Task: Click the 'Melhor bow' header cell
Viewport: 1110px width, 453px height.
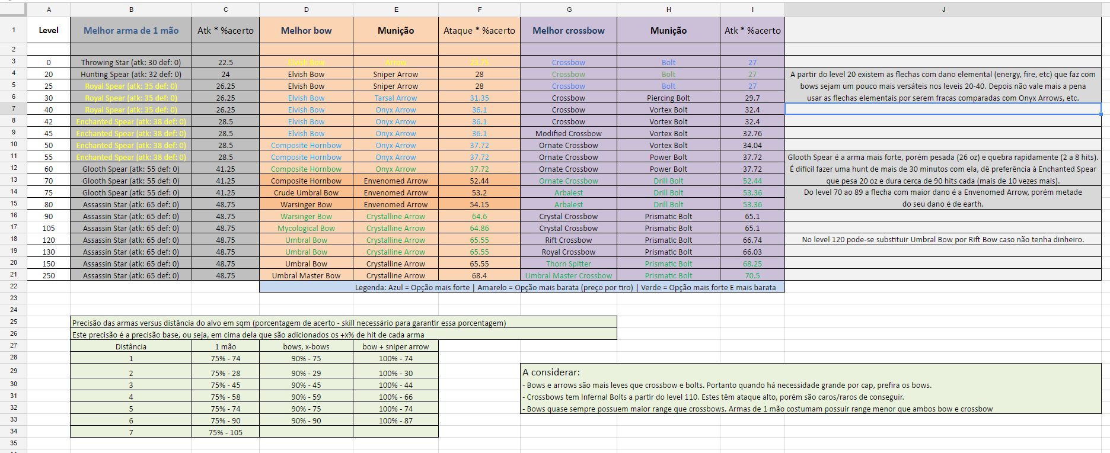Action: [x=306, y=31]
